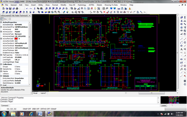
Task: Click the New document icon
Action: point(4,9)
